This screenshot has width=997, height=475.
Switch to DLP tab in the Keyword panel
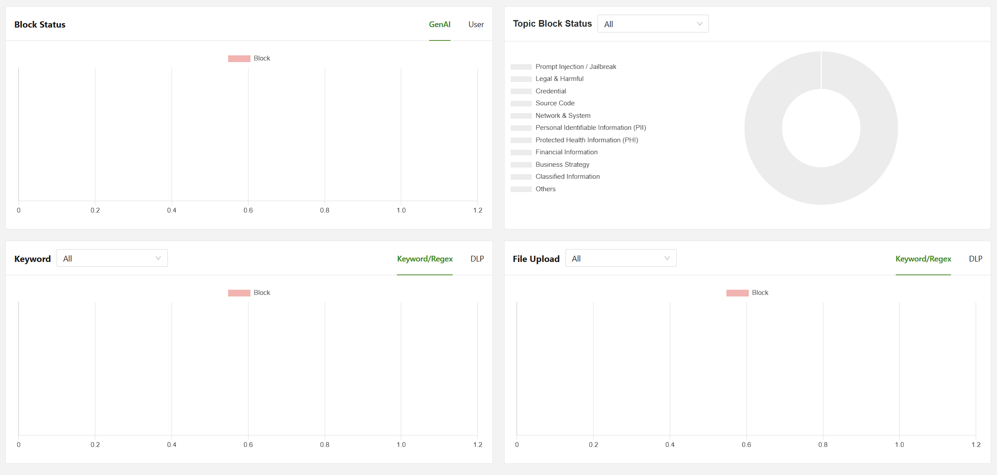pyautogui.click(x=477, y=259)
